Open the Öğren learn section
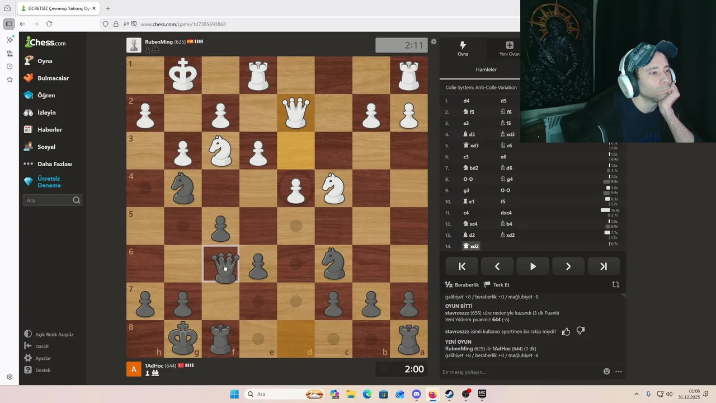Screen dimensions: 716x403 [46, 95]
